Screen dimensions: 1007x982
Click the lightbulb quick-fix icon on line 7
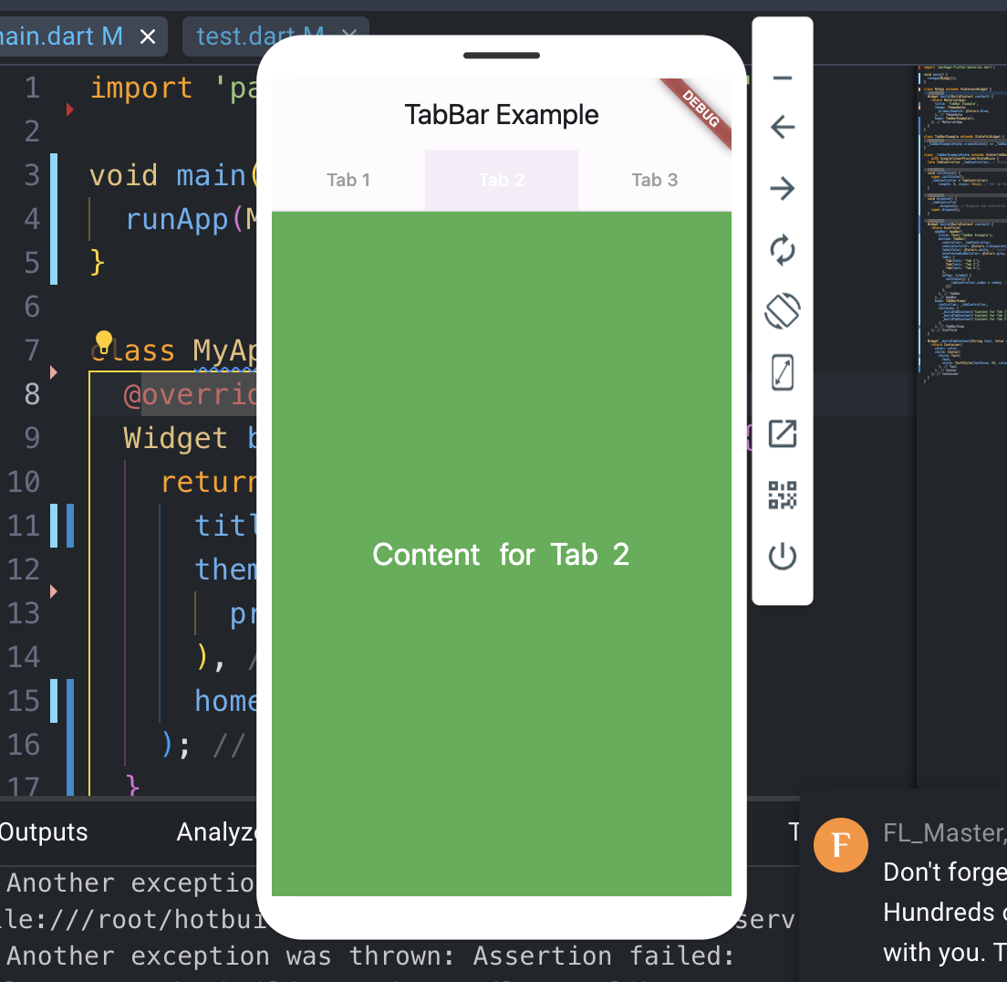click(104, 342)
